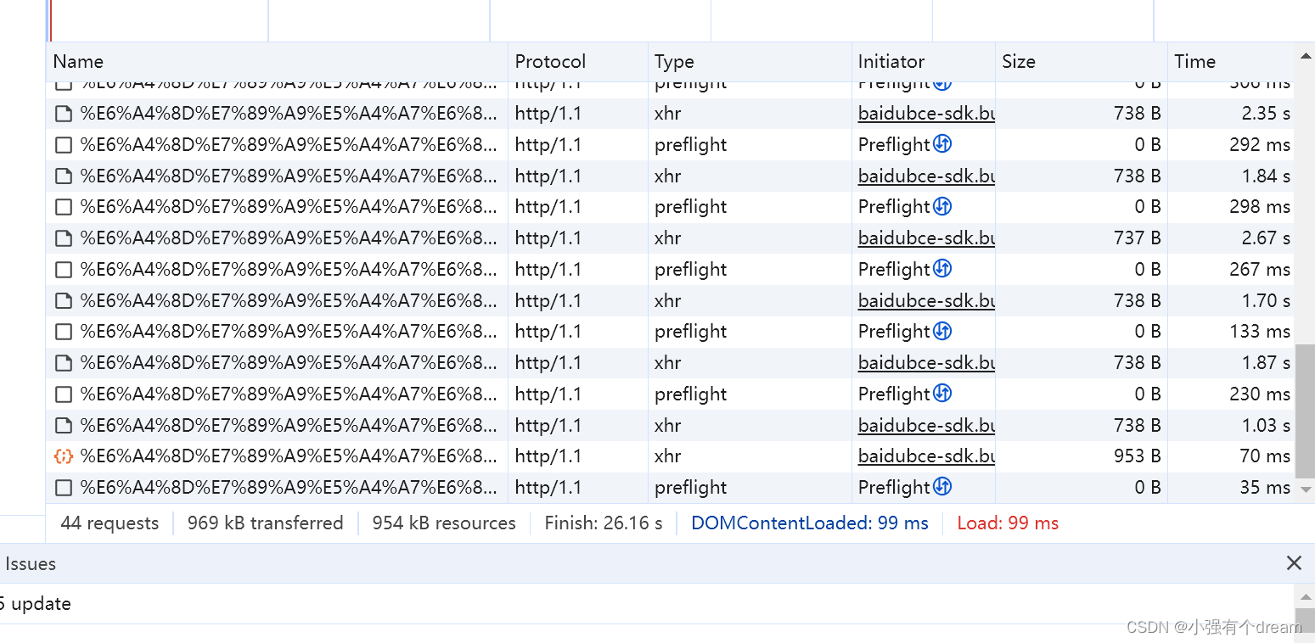Click the square icon of the 133 ms preflight row

[63, 332]
